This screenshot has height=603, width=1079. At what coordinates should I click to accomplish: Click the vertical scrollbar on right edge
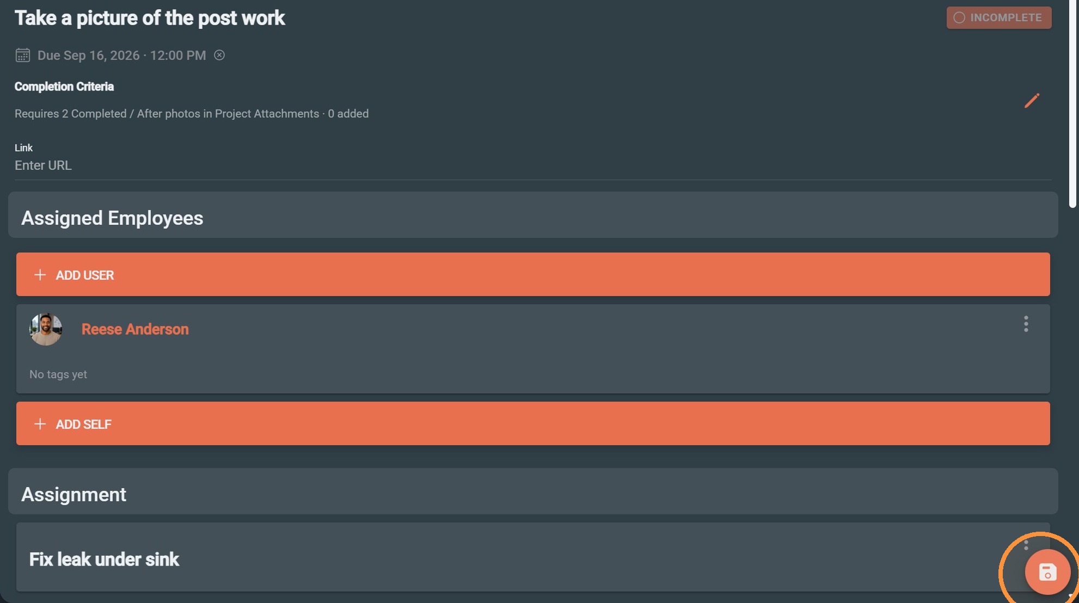pos(1072,103)
